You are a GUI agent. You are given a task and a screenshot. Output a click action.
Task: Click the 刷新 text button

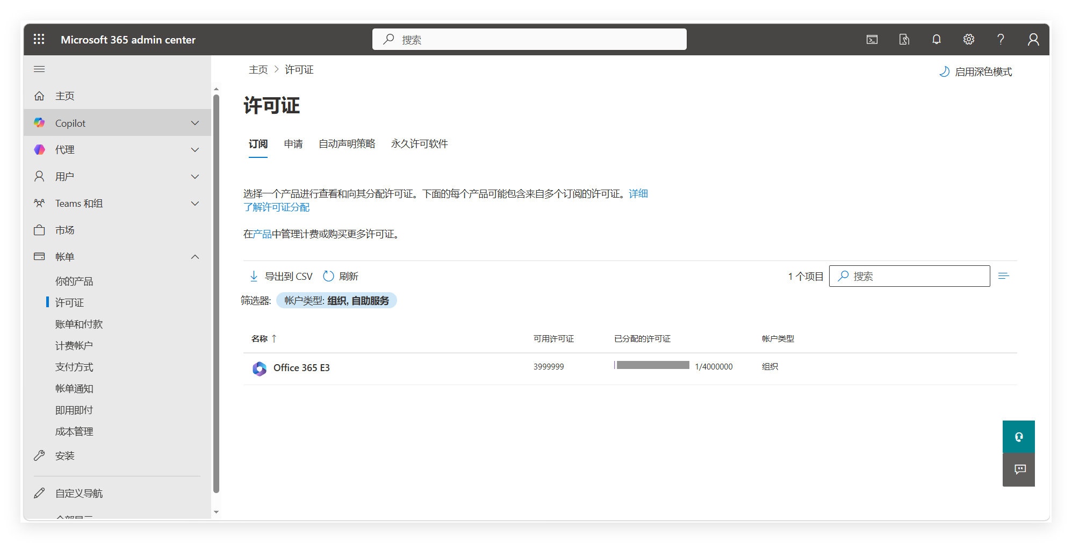(x=349, y=276)
